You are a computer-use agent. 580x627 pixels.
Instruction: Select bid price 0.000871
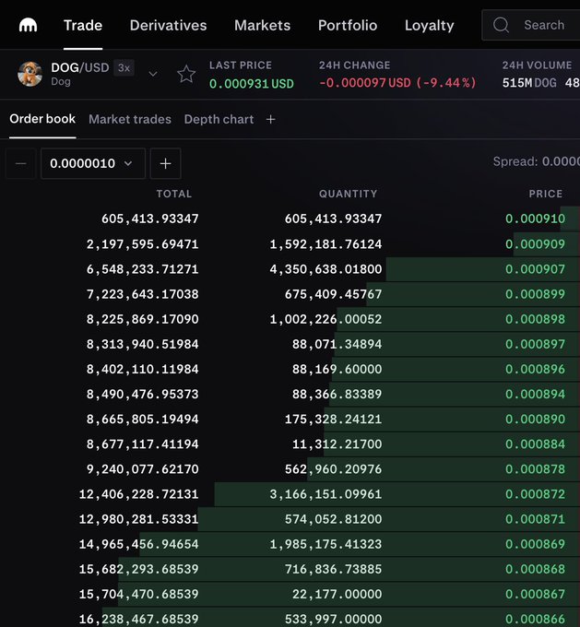pos(535,519)
